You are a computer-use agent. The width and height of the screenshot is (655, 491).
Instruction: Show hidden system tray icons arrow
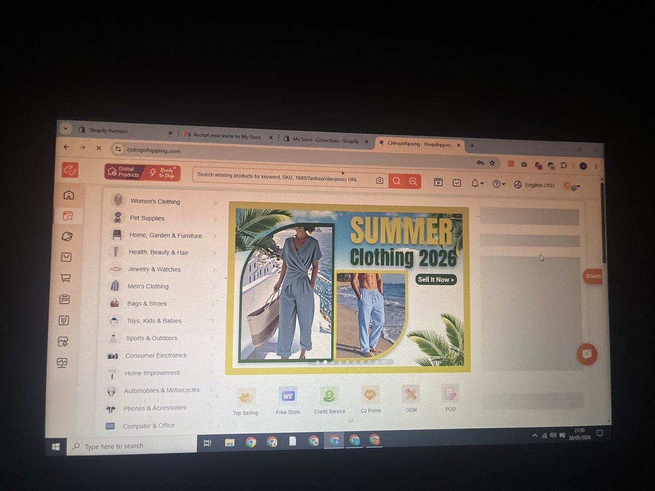tap(534, 436)
